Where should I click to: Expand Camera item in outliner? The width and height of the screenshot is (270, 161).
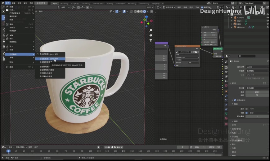pyautogui.click(x=232, y=18)
